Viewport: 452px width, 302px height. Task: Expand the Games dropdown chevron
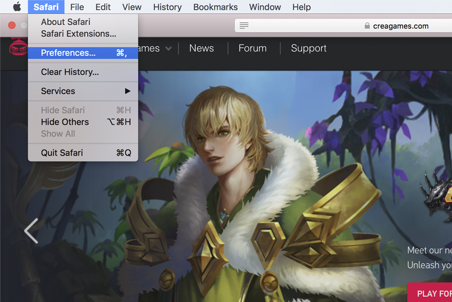click(169, 49)
